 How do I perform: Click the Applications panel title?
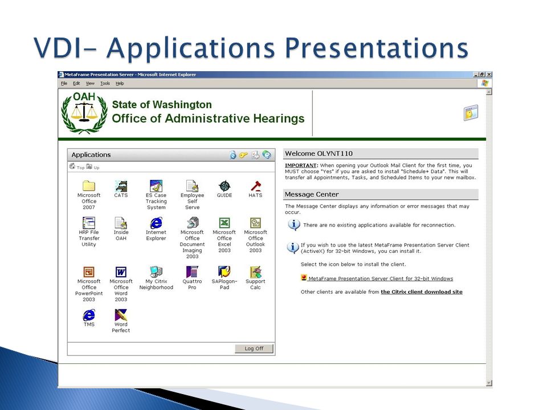tap(91, 154)
